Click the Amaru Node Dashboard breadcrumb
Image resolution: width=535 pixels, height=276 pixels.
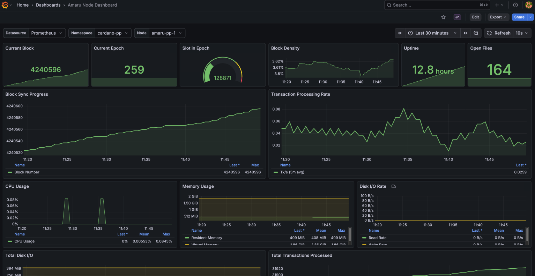point(92,5)
